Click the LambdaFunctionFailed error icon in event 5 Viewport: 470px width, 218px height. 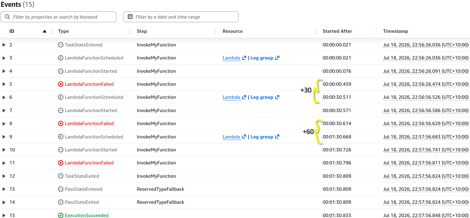click(x=61, y=84)
